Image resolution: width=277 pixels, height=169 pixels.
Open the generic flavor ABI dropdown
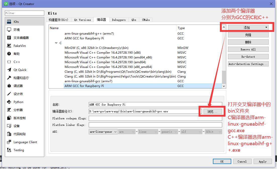coord(169,132)
